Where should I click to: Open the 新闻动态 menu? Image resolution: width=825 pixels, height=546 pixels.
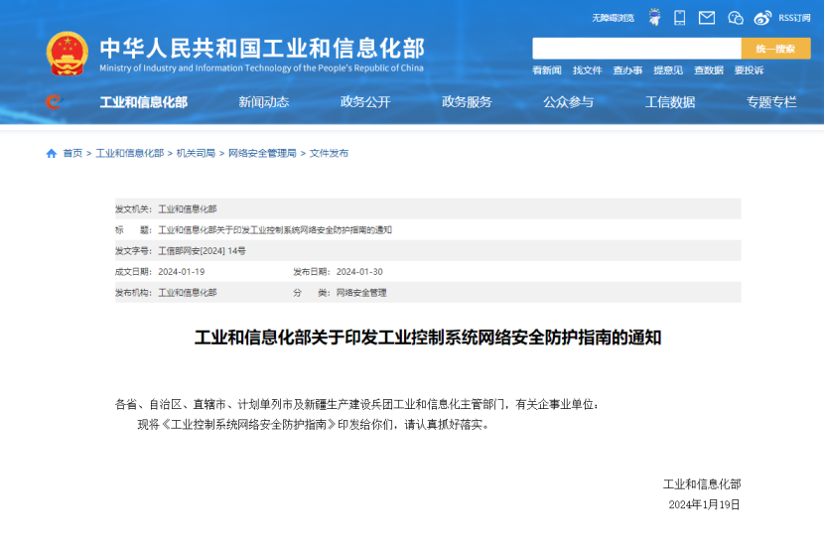click(x=264, y=102)
